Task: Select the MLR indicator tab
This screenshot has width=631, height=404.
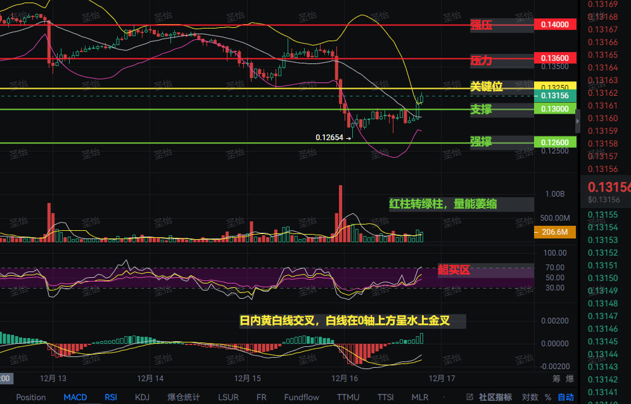Action: (x=420, y=397)
